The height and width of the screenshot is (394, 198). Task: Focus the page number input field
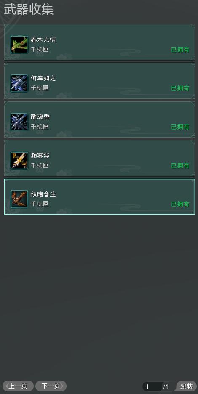tap(153, 386)
